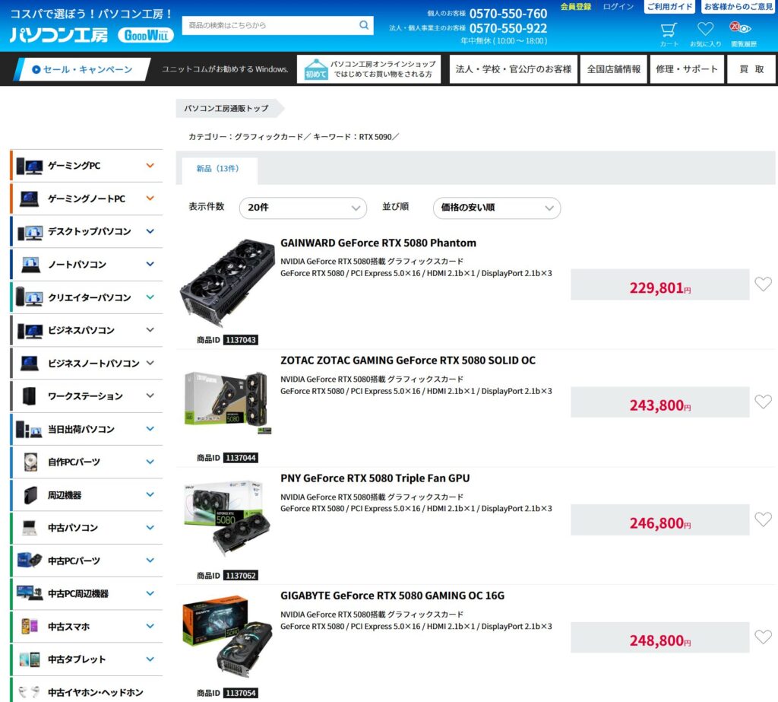Select the 新品（13件）tab
The image size is (778, 702).
click(x=219, y=170)
